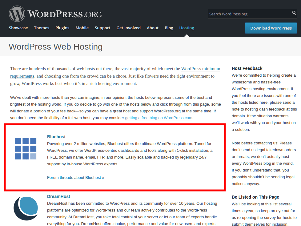
Task: Open the WordPress minimum requirements link
Action: [x=201, y=69]
